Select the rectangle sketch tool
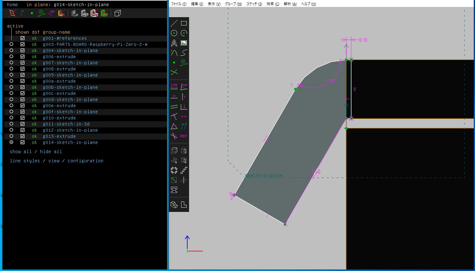Viewport: 475px width, 271px height. pyautogui.click(x=184, y=23)
